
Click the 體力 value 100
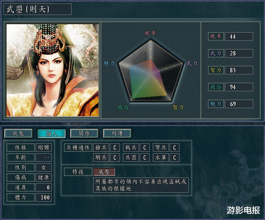(44, 197)
